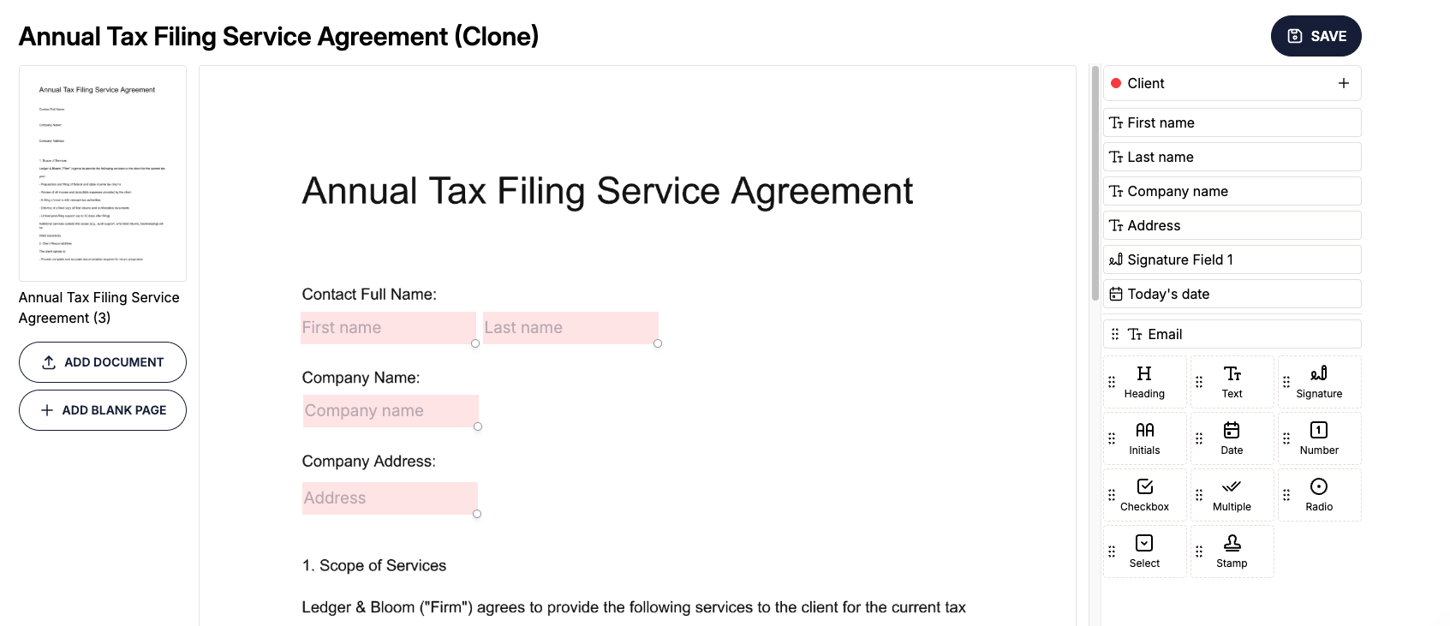Viewport: 1450px width, 626px height.
Task: Add a new submitter with plus icon
Action: [x=1344, y=83]
